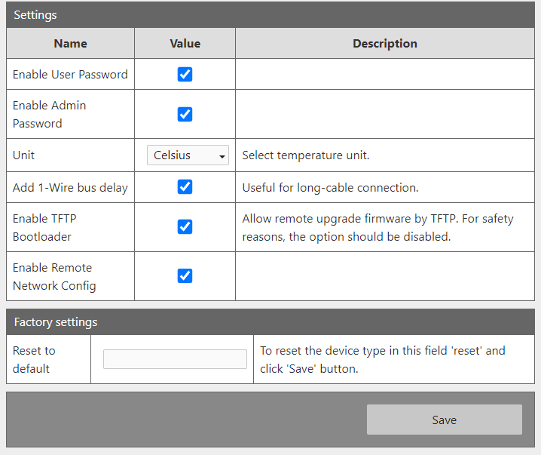Click the 'Unit' row name label
Screen dimensions: 541x455
tap(24, 155)
